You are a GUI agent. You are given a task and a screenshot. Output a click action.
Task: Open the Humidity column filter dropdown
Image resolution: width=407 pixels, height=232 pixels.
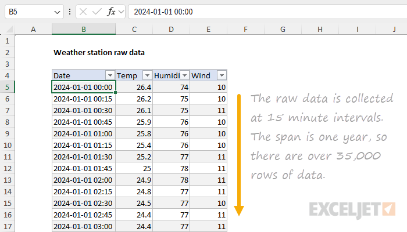[x=184, y=75]
